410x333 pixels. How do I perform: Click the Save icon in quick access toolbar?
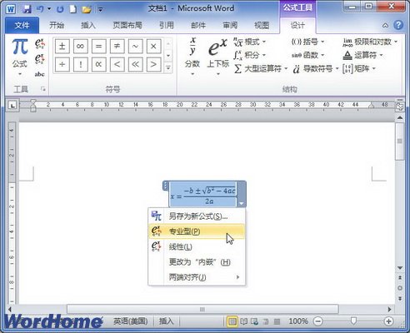[27, 9]
